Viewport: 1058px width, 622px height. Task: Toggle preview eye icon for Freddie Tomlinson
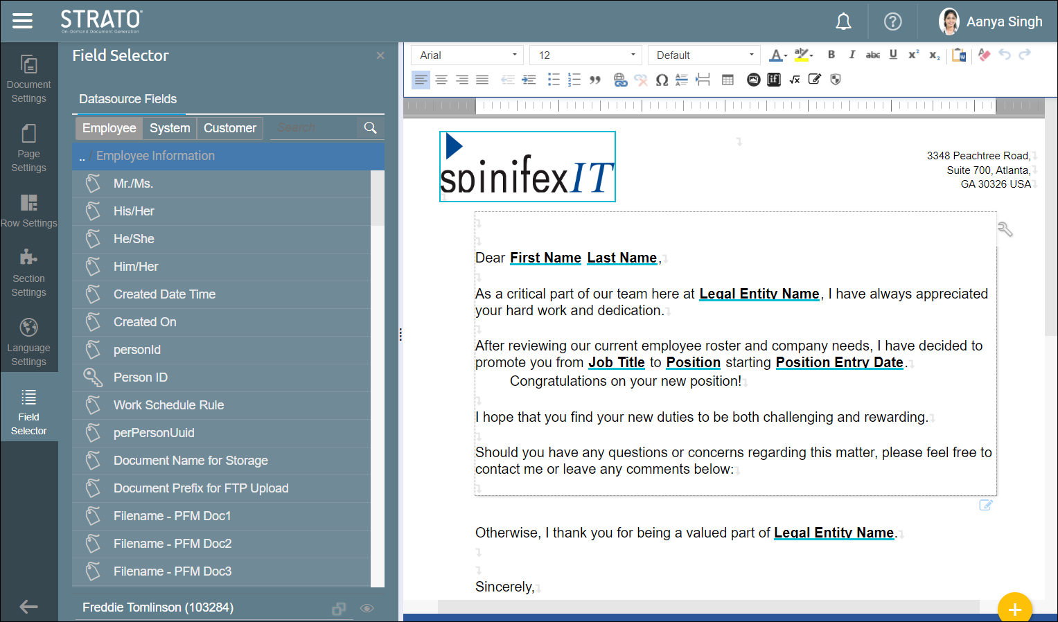(x=367, y=608)
